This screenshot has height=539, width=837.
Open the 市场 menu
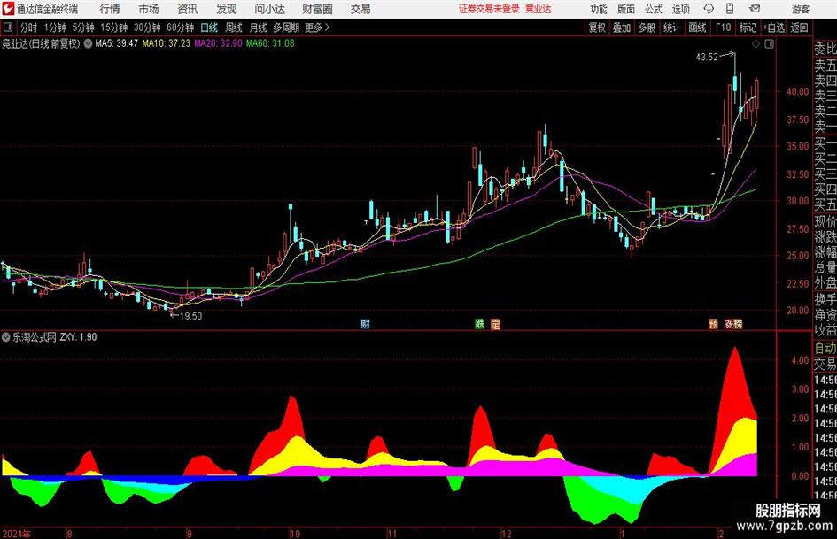(x=149, y=9)
